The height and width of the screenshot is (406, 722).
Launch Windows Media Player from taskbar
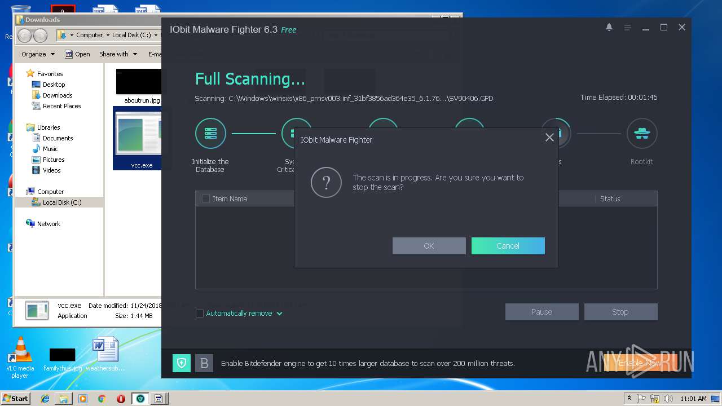(83, 399)
